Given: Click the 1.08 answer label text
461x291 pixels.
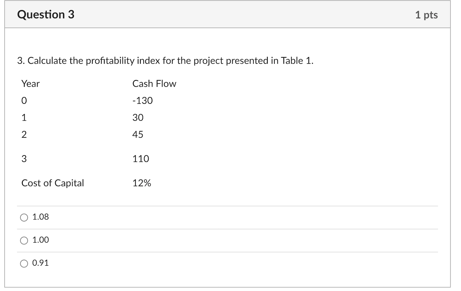Looking at the screenshot, I should (40, 217).
